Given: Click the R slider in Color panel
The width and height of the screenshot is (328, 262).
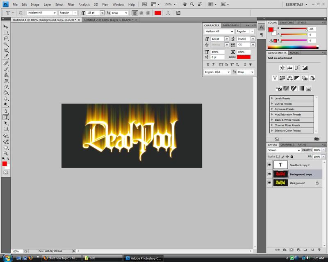Looking at the screenshot, I should (x=294, y=29).
